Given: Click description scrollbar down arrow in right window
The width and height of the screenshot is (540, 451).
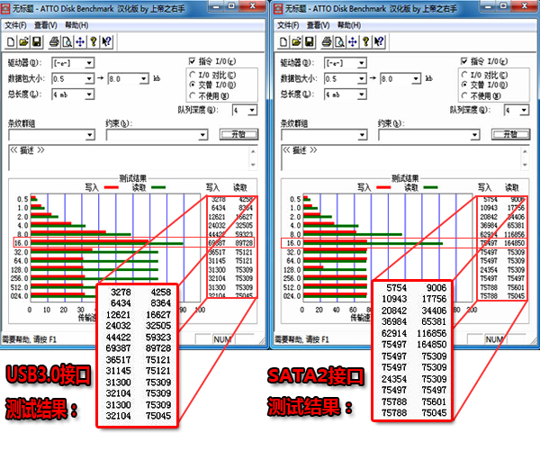Looking at the screenshot, I should (525, 165).
